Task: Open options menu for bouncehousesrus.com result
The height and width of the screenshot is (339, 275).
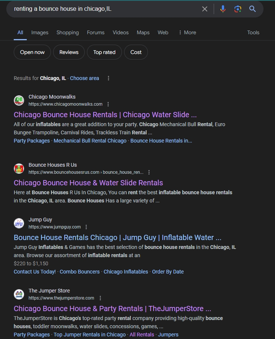Action: 149,172
